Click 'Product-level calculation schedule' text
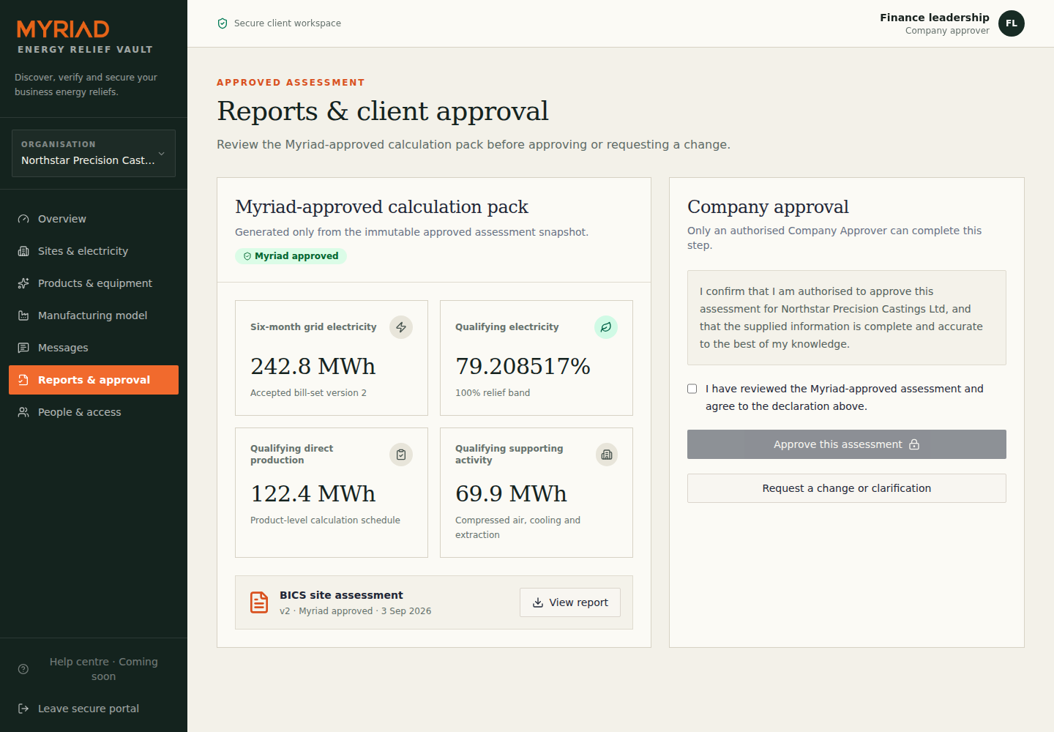 click(x=325, y=520)
